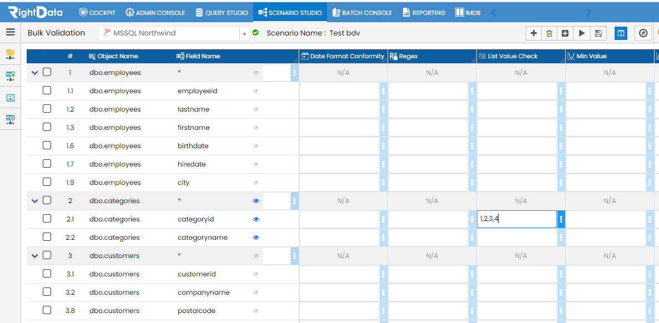Click the Field Name column header
The width and height of the screenshot is (659, 323).
[x=198, y=56]
